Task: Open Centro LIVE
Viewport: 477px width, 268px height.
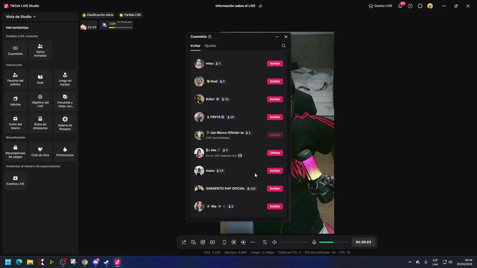Action: 380,6
